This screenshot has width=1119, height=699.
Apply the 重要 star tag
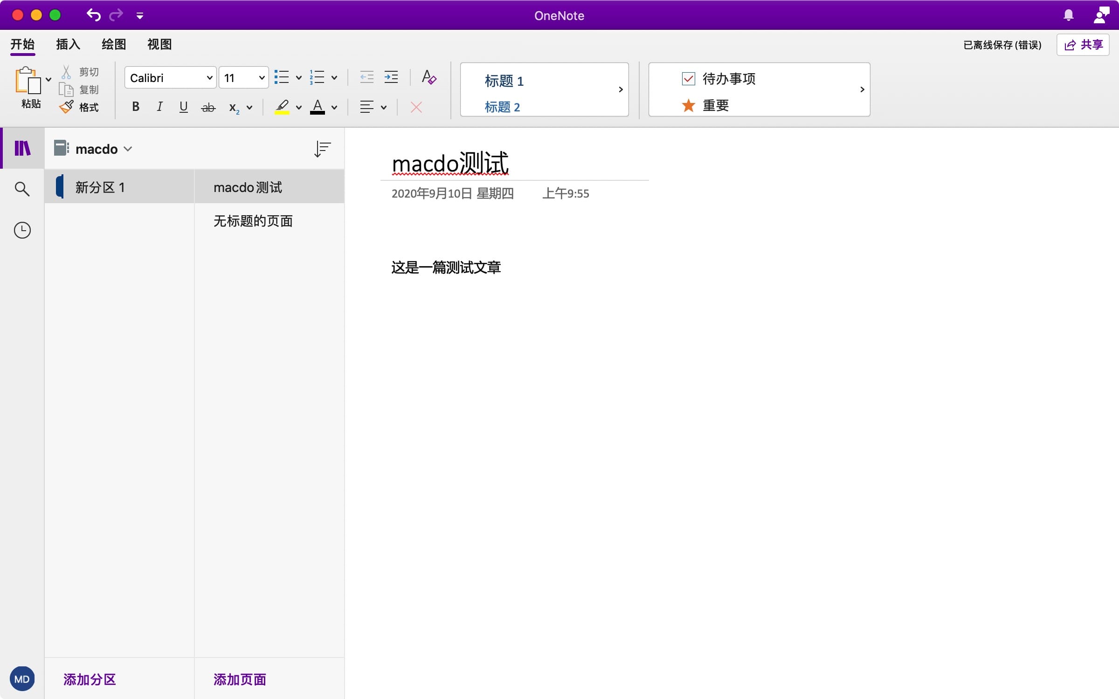tap(705, 105)
